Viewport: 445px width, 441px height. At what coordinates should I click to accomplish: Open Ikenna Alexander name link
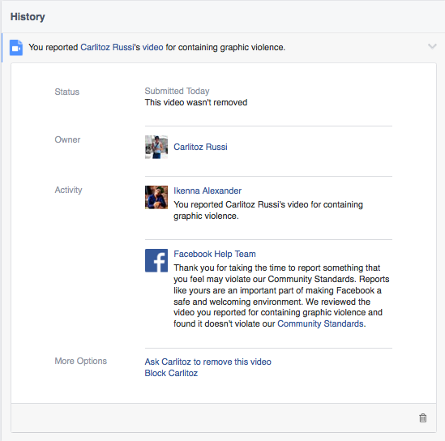click(x=208, y=191)
